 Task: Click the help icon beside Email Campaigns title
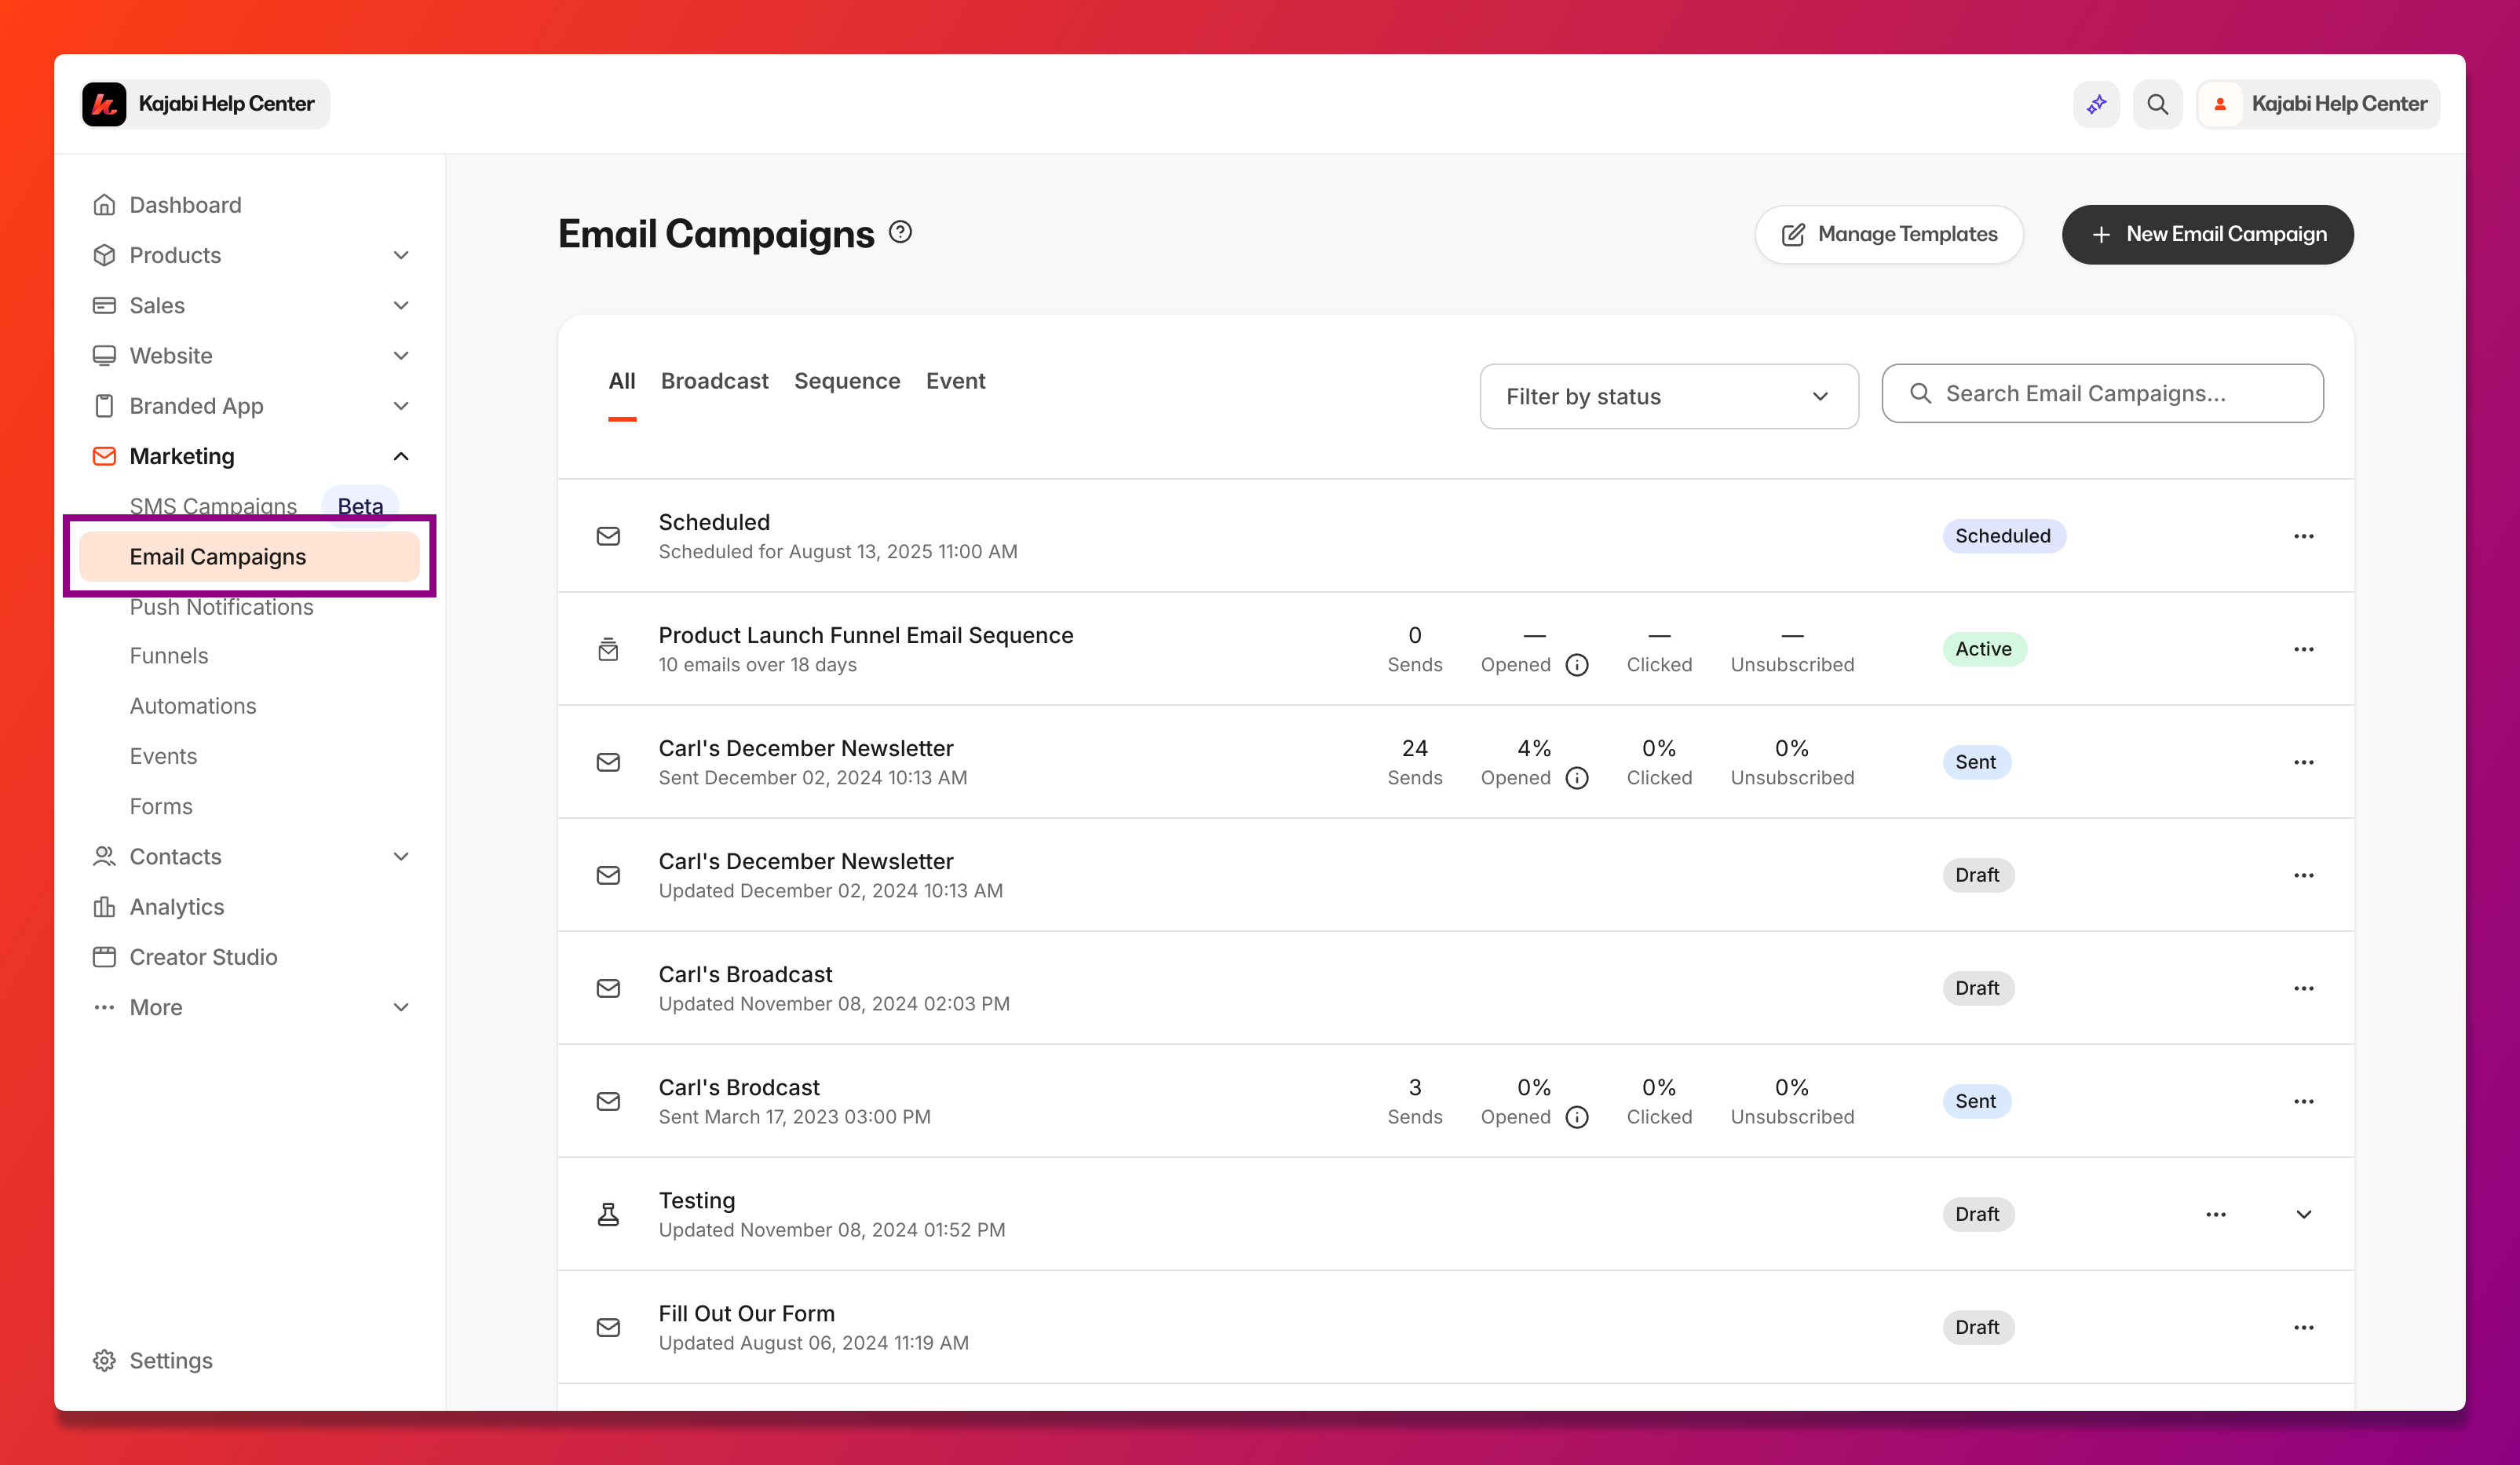900,232
